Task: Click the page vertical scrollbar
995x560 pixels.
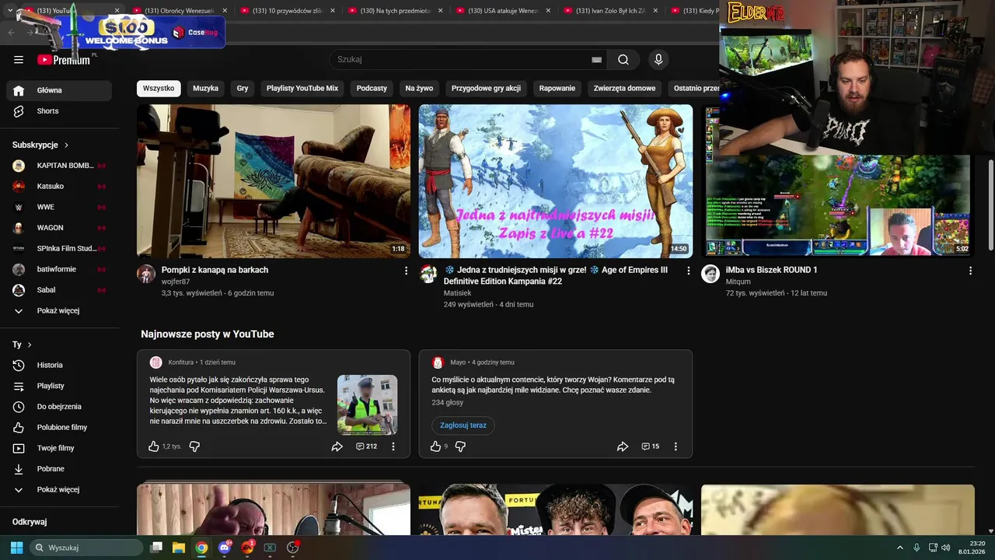Action: pos(990,205)
